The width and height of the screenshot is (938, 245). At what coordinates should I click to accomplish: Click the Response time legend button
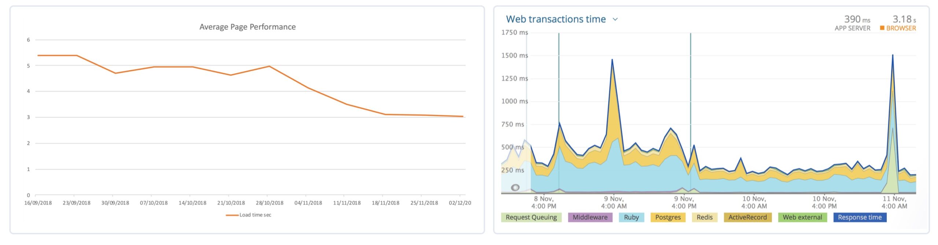click(x=860, y=217)
